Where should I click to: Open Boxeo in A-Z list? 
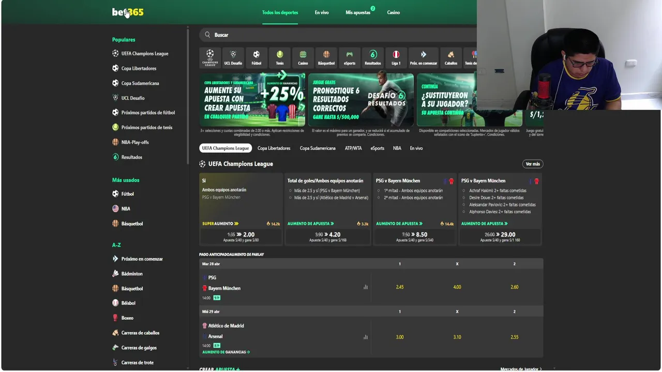123,318
